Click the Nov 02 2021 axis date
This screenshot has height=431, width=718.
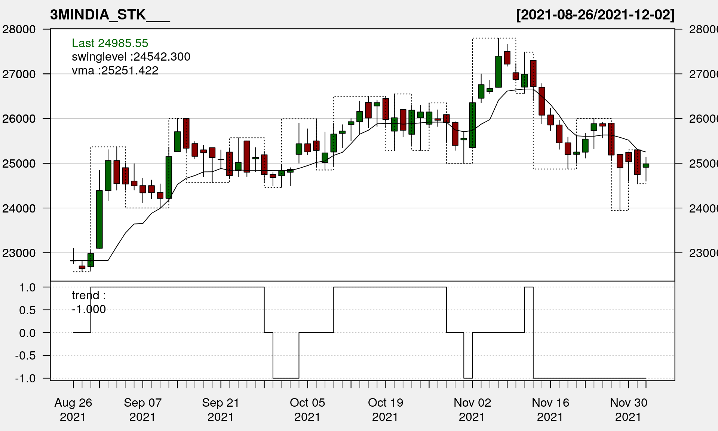click(x=472, y=409)
